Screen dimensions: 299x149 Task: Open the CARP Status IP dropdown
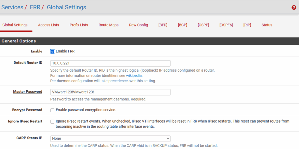(x=110, y=139)
